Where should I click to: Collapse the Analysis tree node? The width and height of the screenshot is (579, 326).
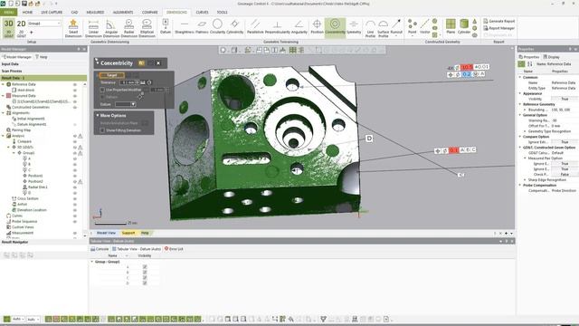pos(4,136)
